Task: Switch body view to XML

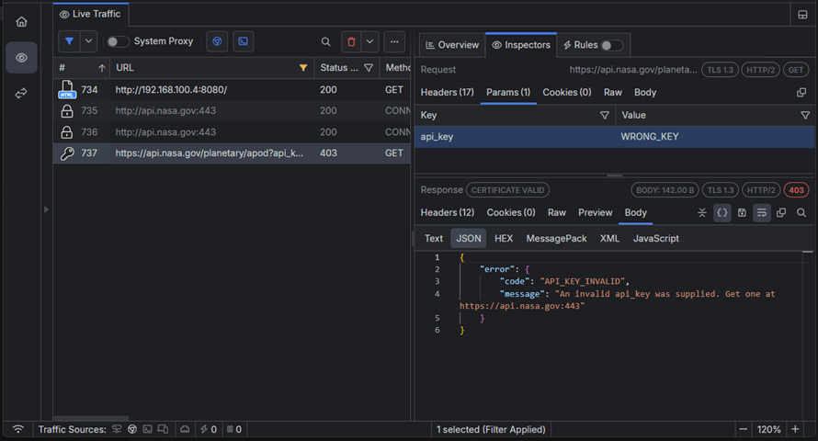Action: point(609,238)
